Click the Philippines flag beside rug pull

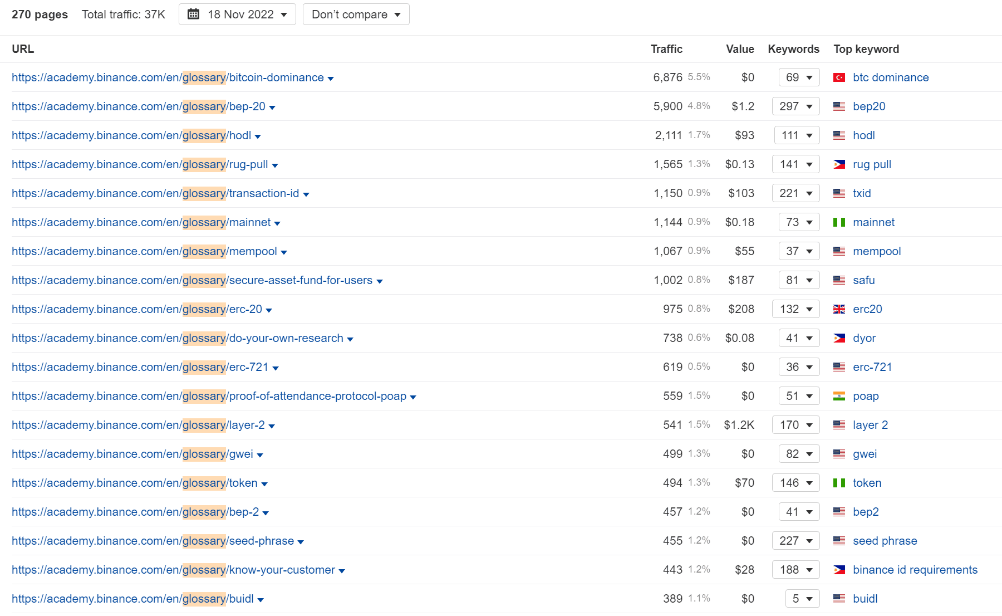point(839,164)
